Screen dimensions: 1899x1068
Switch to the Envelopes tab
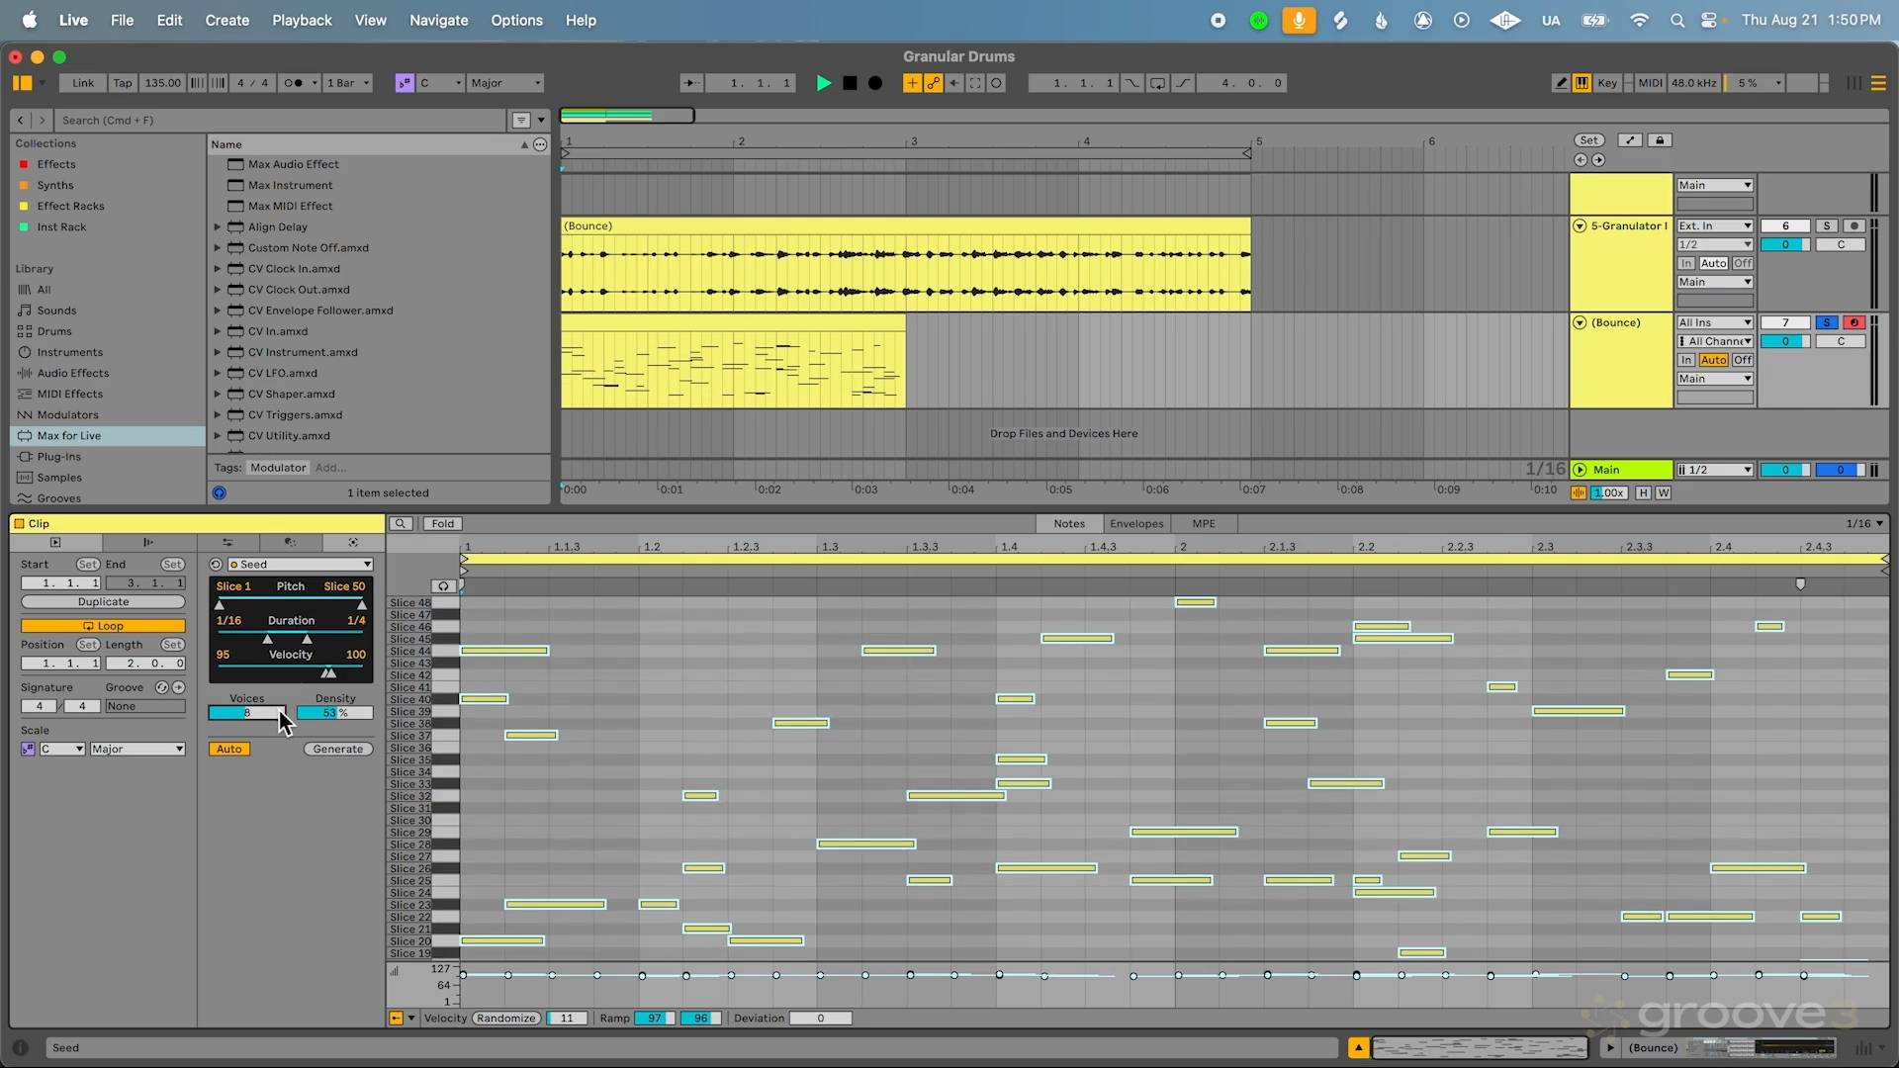[x=1135, y=524]
